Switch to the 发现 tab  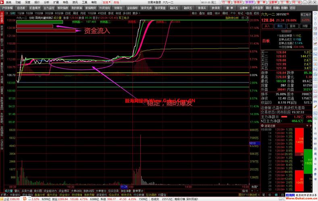(x=106, y=2)
